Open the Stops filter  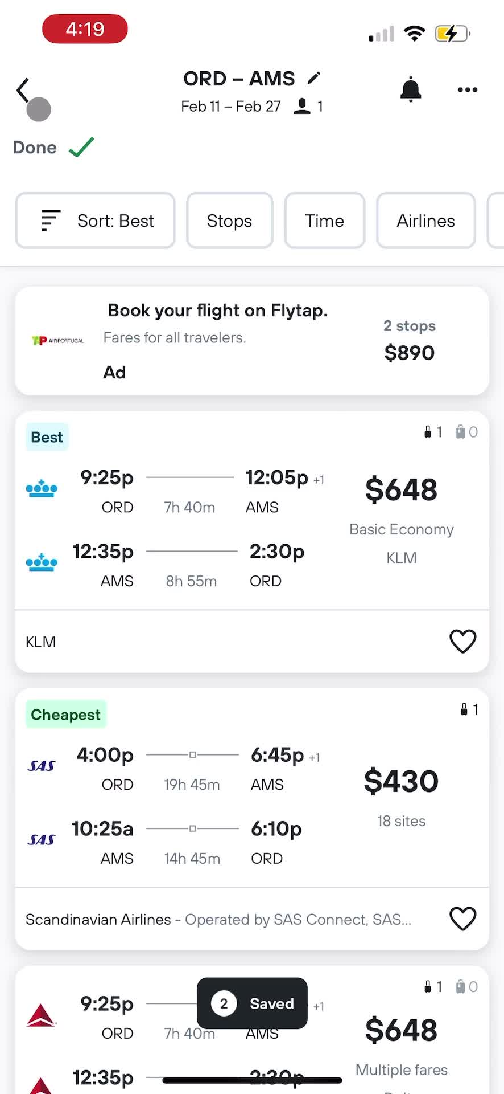coord(229,221)
